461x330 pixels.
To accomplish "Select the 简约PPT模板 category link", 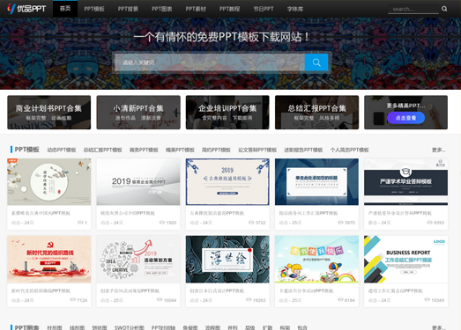I will click(216, 150).
